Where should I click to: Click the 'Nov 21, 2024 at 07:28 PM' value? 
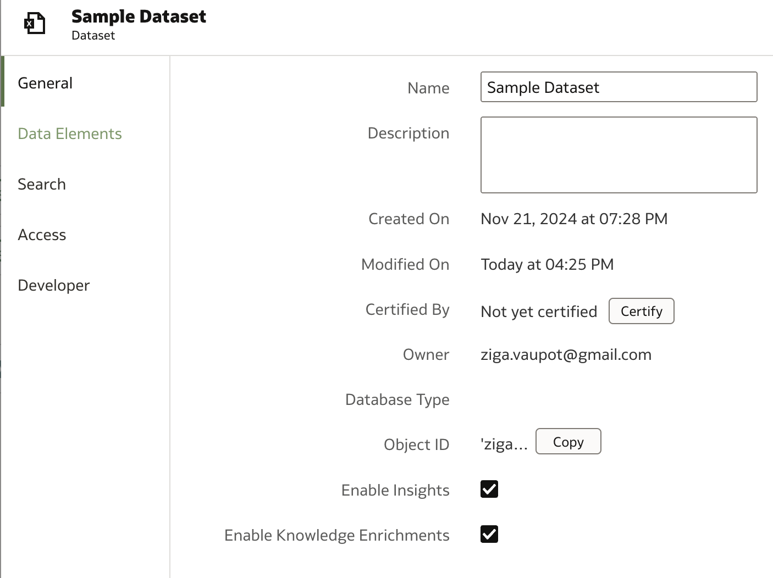574,219
